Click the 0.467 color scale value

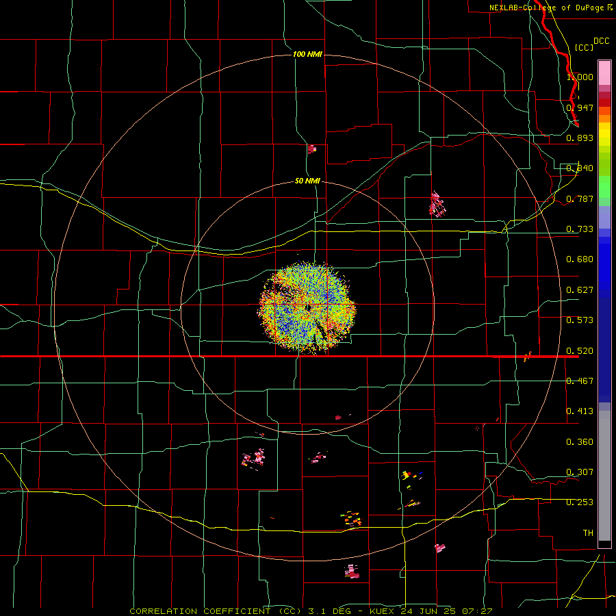coord(580,381)
